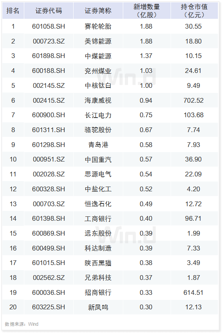Click holding value 36.90
This screenshot has width=223, height=334.
[x=193, y=159]
